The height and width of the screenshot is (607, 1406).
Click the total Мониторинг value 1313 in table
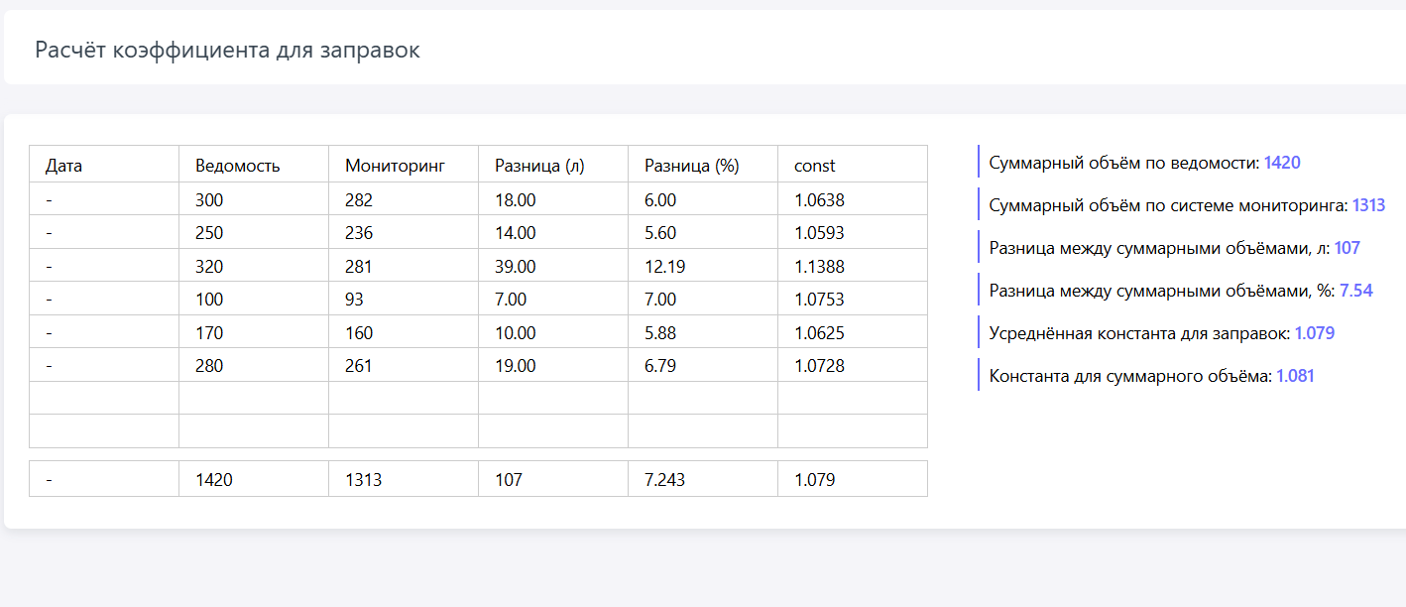pyautogui.click(x=403, y=480)
